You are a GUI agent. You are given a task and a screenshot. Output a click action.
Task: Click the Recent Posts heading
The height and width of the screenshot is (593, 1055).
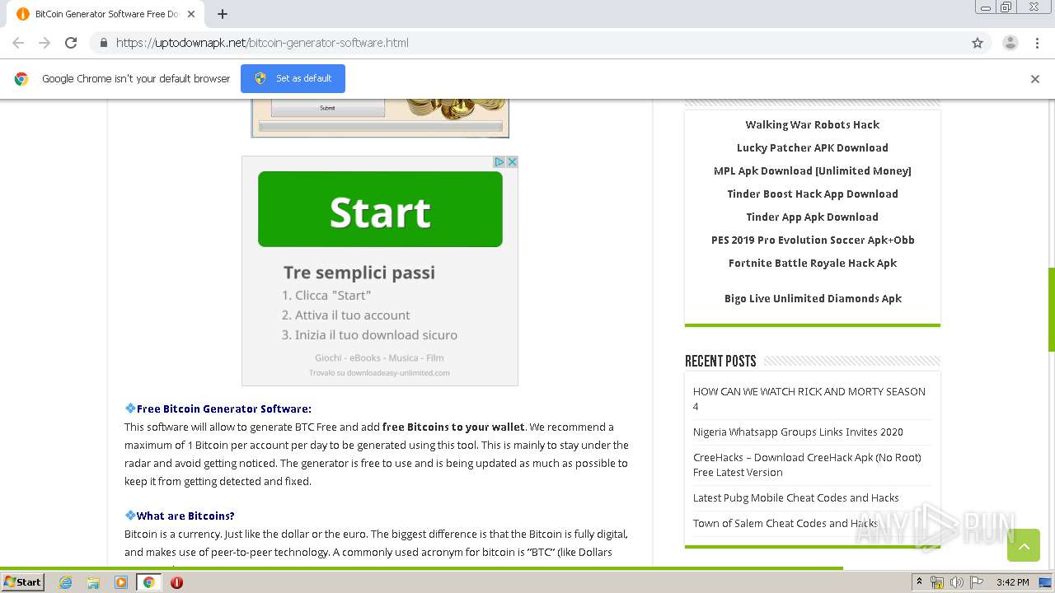pos(720,361)
